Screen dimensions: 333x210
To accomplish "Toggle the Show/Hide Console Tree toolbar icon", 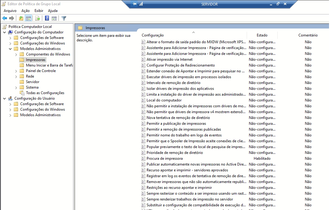I will pos(28,18).
